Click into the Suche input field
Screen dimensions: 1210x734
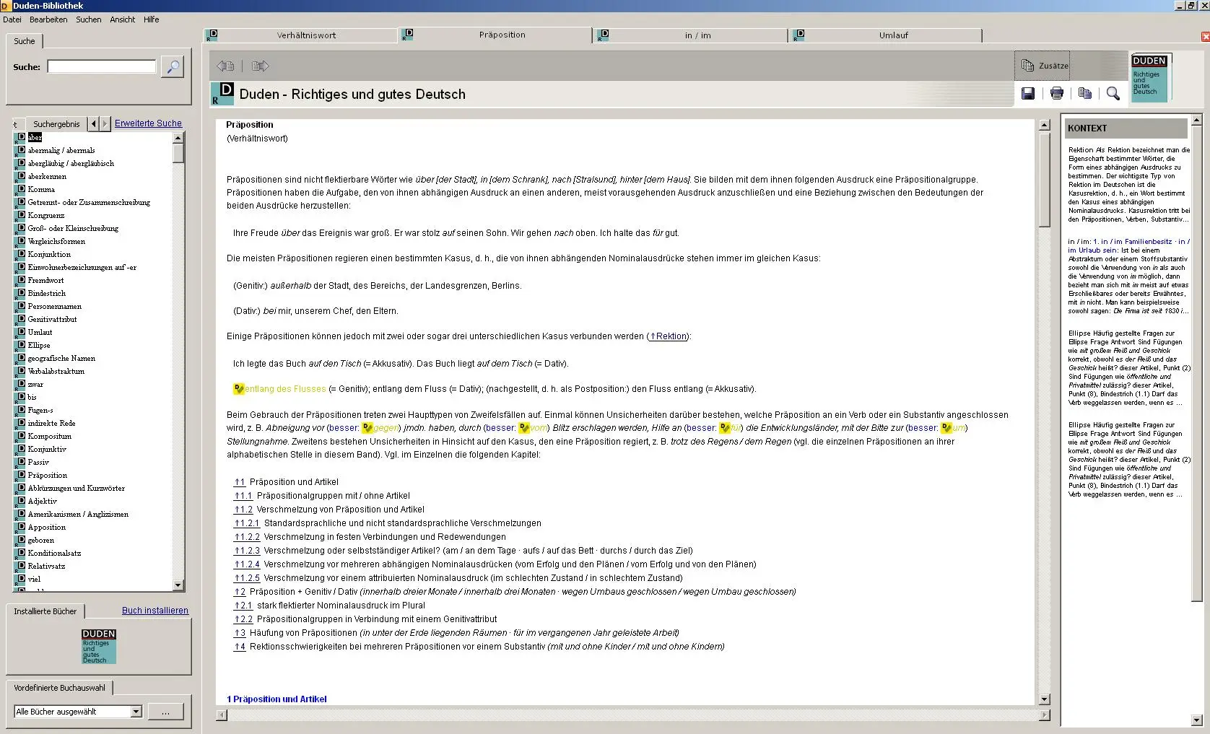[102, 66]
